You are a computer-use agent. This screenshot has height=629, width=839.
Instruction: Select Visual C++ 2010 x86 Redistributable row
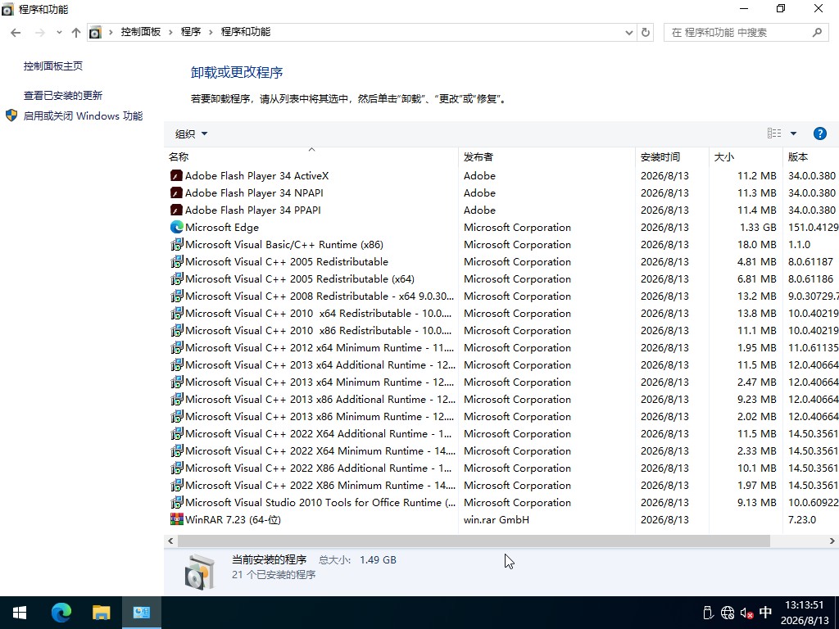point(501,331)
